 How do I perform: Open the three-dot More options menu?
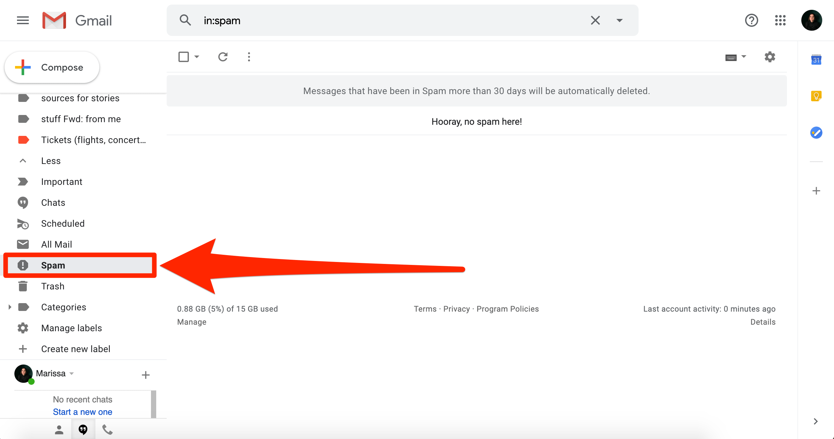249,57
